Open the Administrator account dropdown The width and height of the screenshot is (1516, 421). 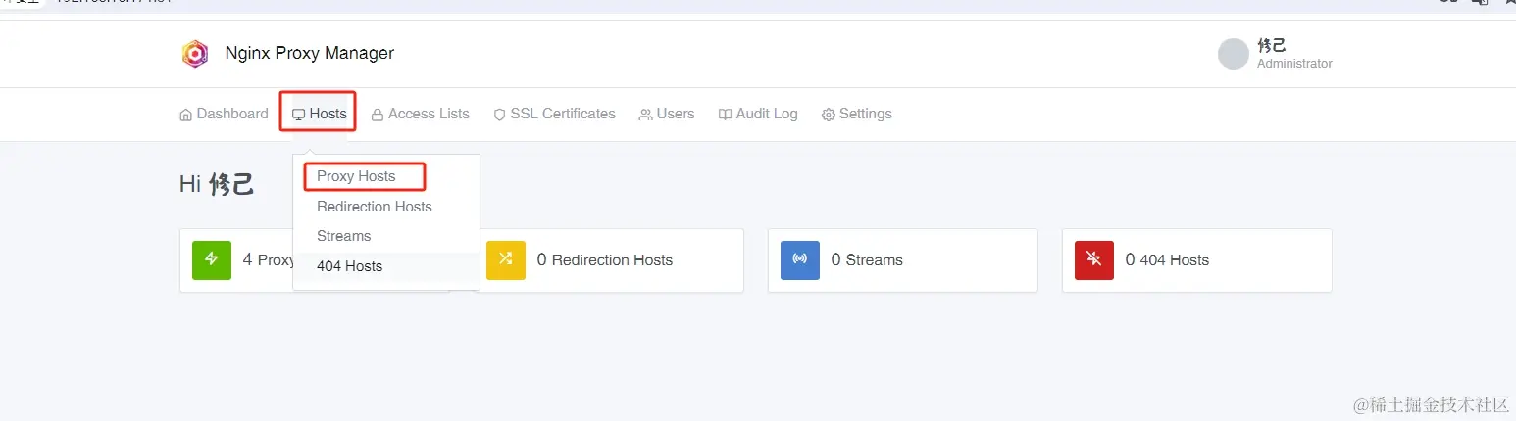(1276, 54)
